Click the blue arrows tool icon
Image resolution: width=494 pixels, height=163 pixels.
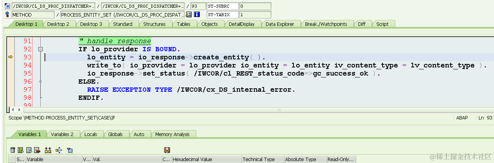click(x=59, y=150)
